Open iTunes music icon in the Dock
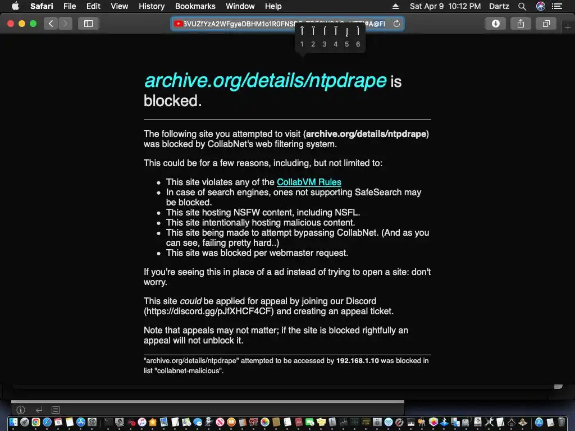Image resolution: width=575 pixels, height=431 pixels. 142,422
